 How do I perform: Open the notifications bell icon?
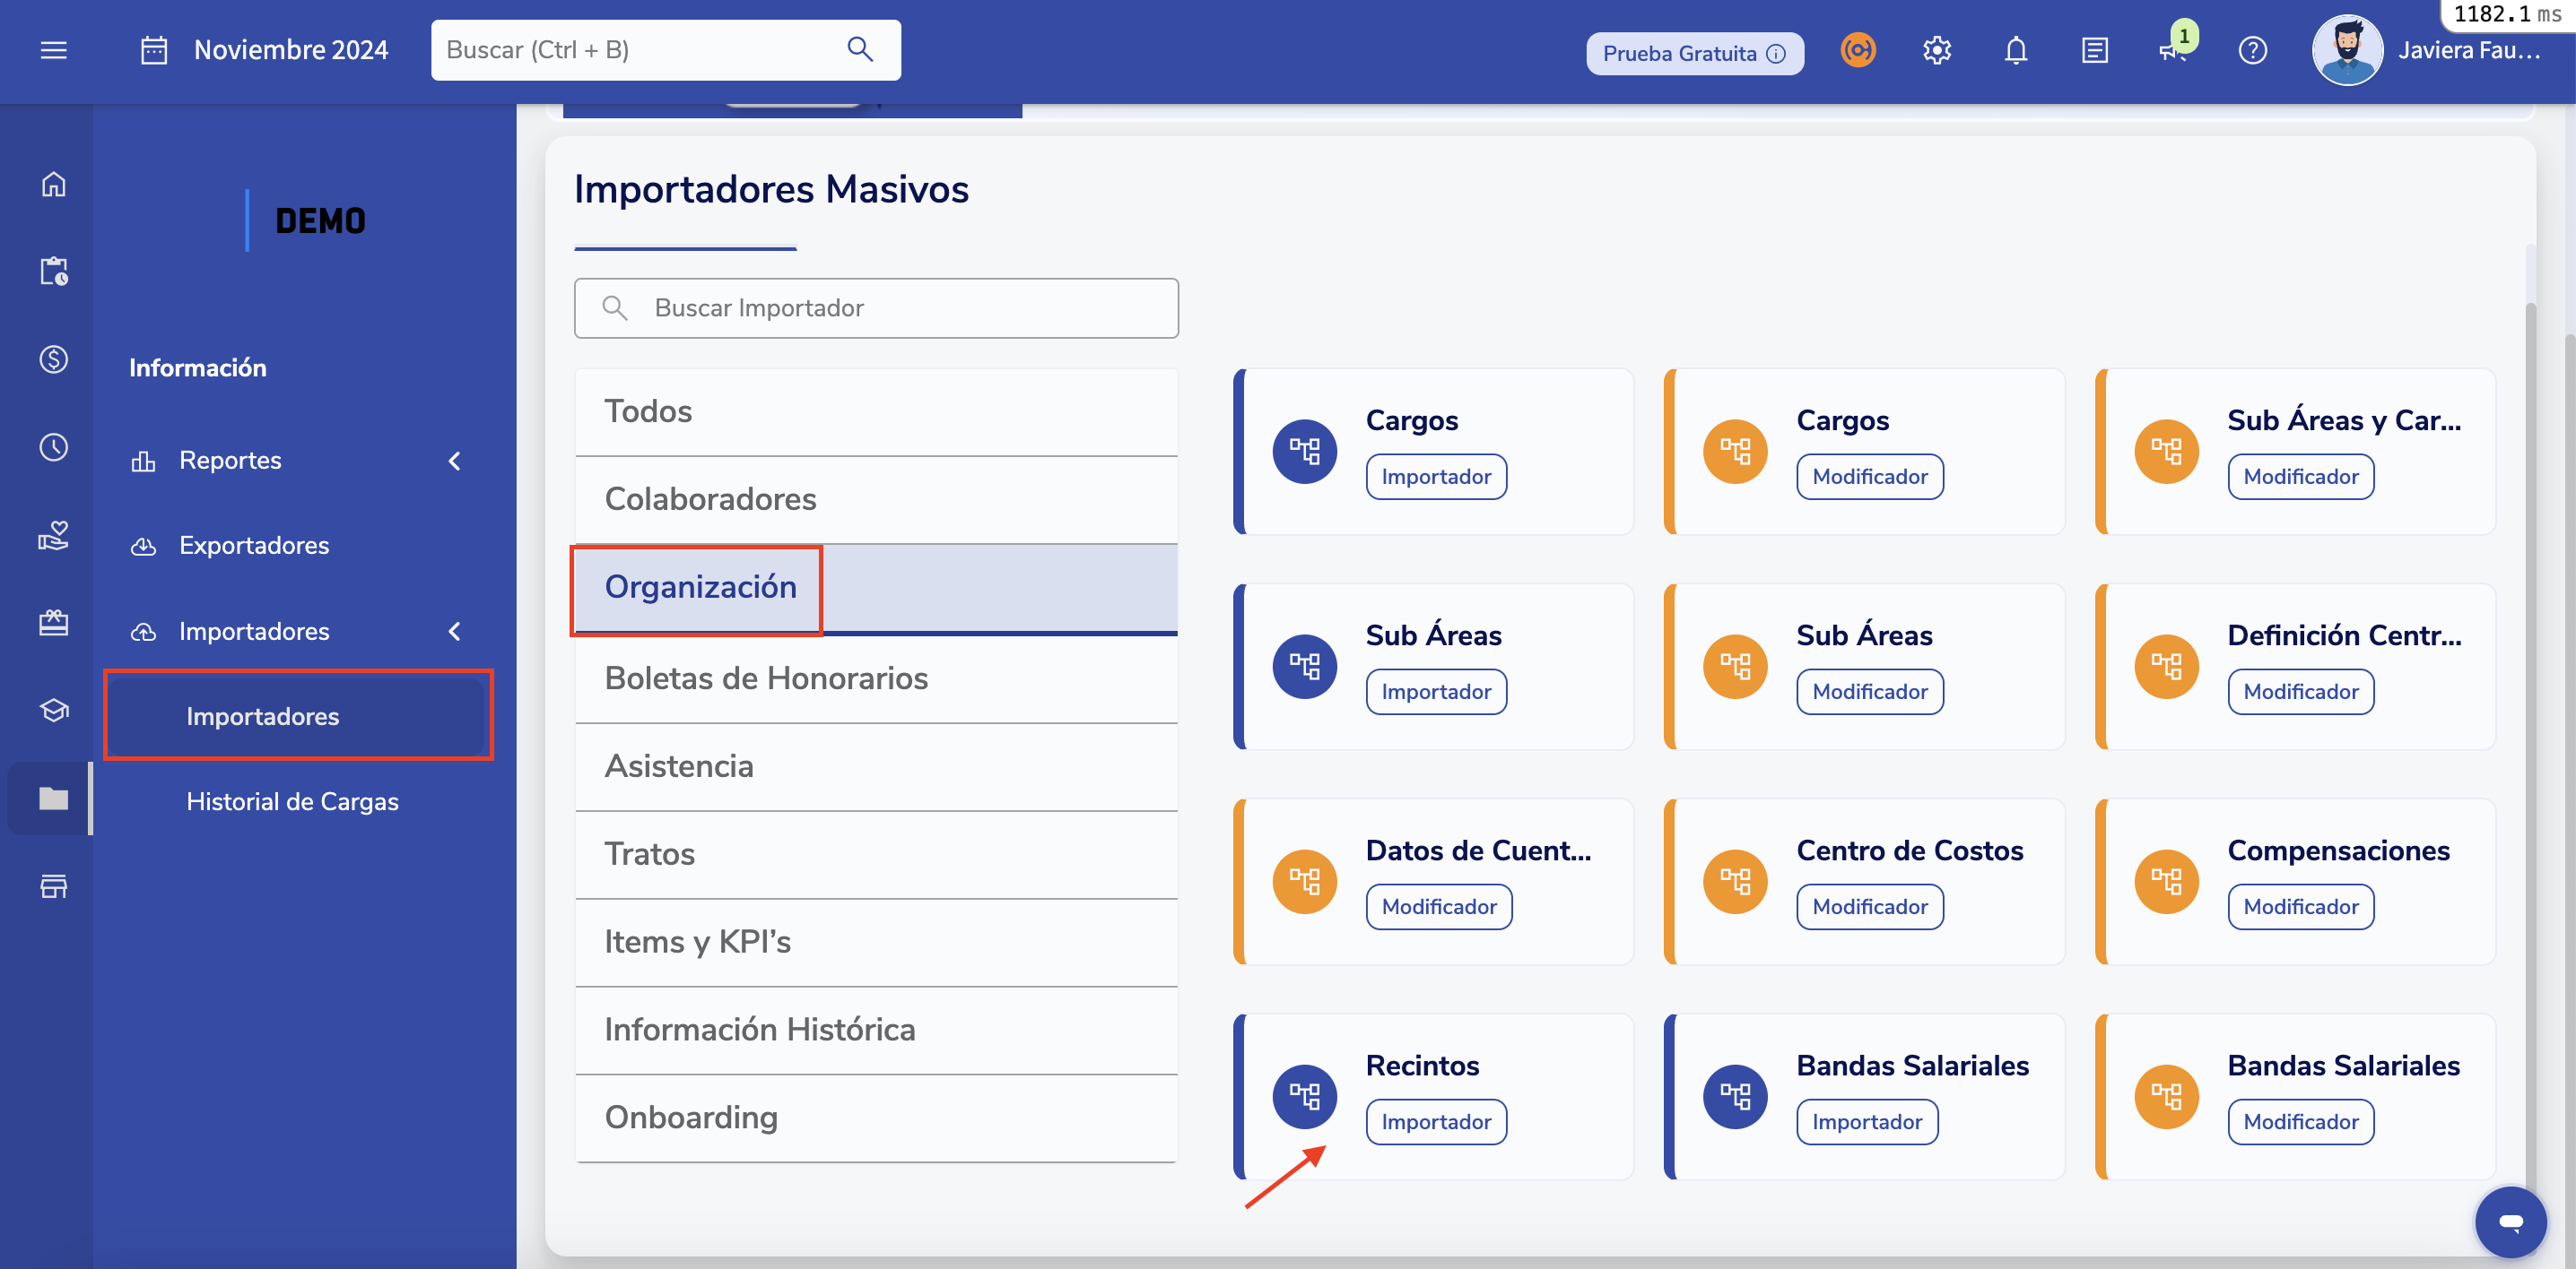[2016, 50]
